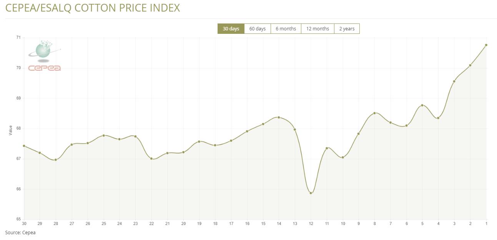497x240 pixels.
Task: Select the 30 days range tab
Action: tap(231, 29)
